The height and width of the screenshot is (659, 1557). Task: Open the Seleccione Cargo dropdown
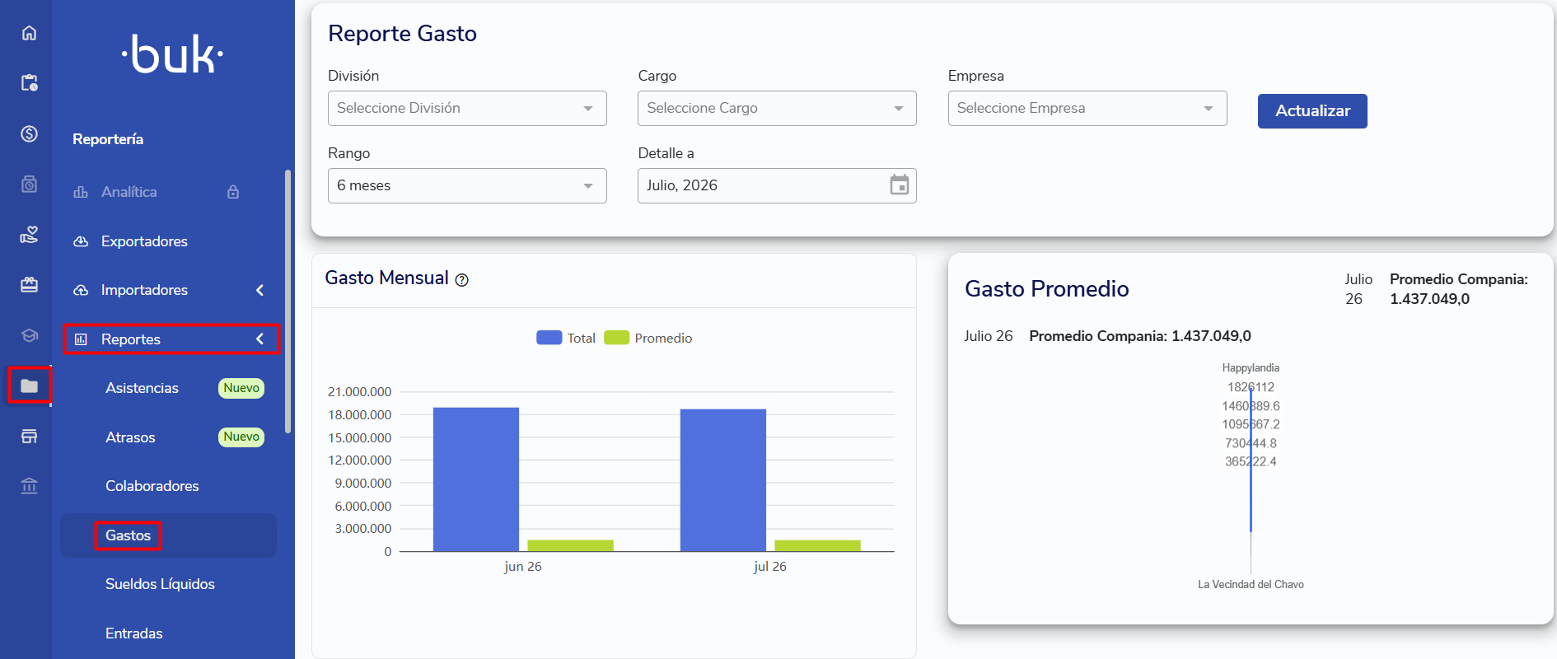(777, 108)
